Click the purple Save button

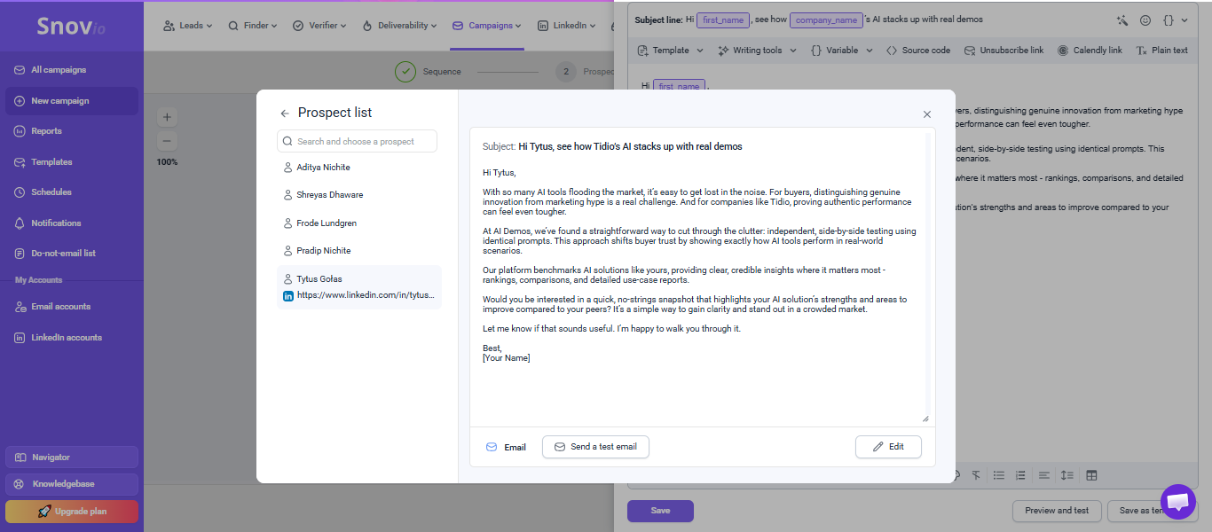(x=660, y=511)
